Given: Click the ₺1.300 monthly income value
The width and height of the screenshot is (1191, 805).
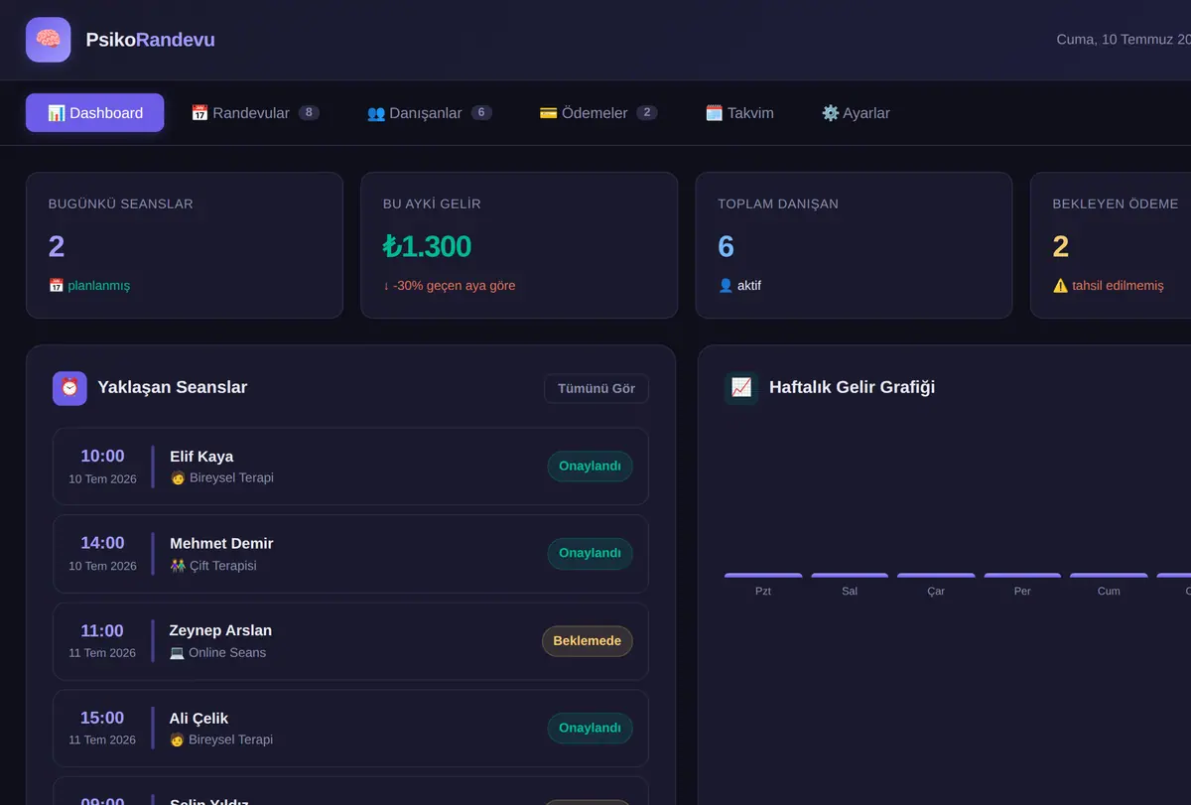Looking at the screenshot, I should coord(427,246).
